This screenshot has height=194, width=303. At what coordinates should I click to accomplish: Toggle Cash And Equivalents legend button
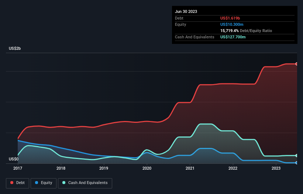point(85,183)
